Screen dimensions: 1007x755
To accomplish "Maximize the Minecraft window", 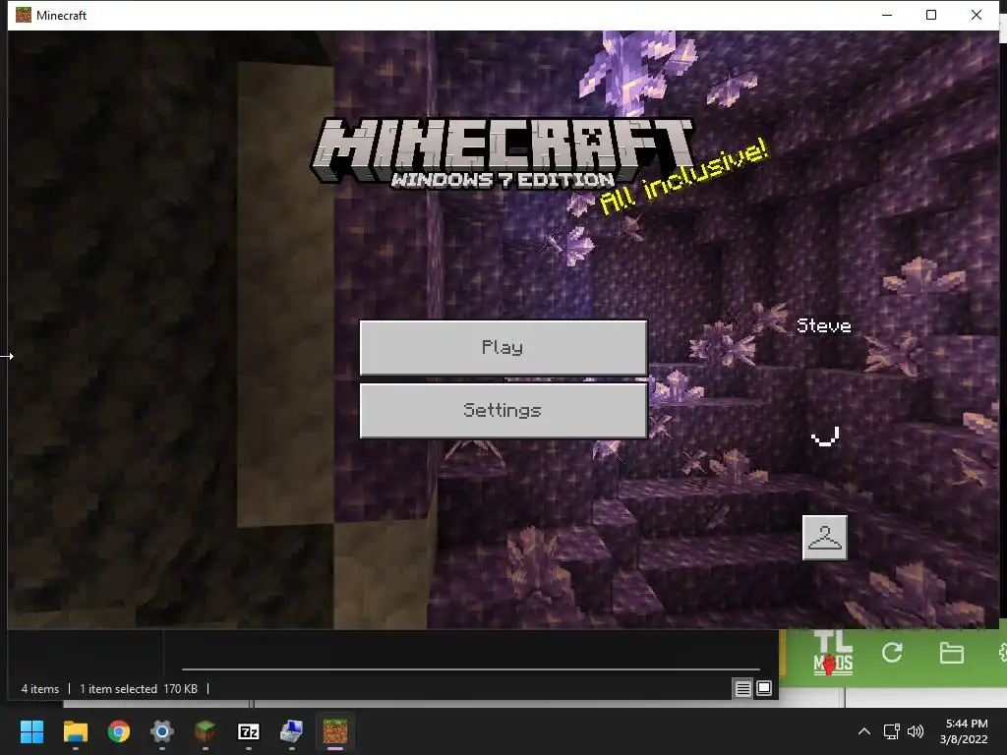I will [x=931, y=15].
